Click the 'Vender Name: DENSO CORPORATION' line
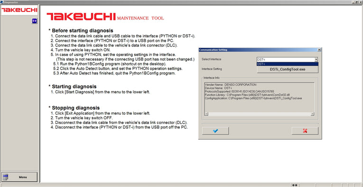363x187 pixels. [231, 85]
